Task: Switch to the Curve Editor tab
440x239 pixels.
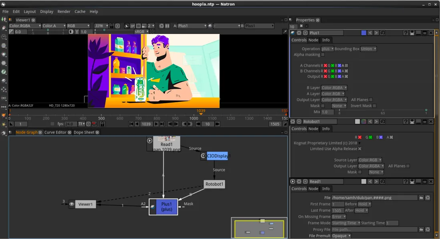Action: tap(55, 132)
